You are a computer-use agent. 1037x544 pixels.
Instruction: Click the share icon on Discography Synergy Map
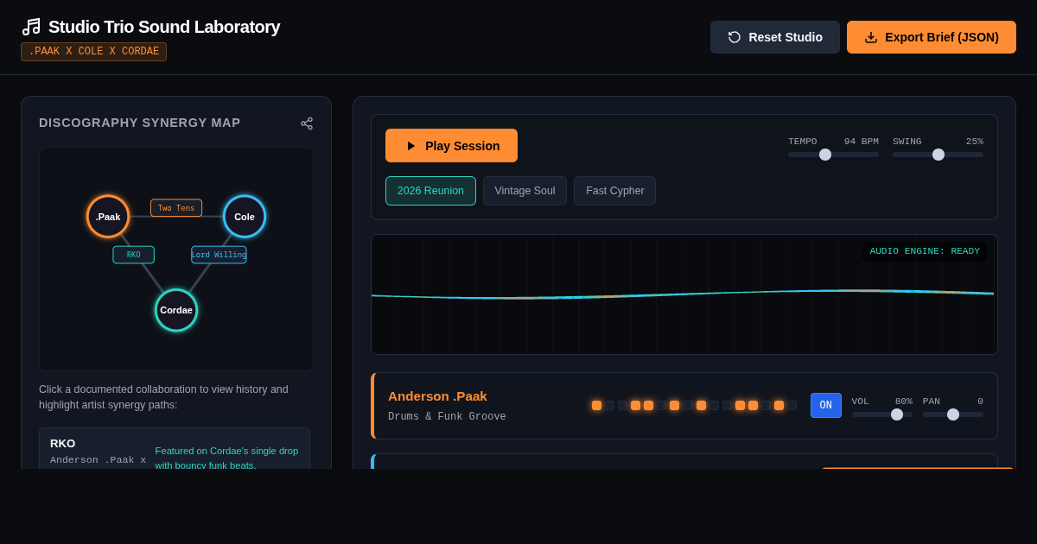tap(307, 123)
